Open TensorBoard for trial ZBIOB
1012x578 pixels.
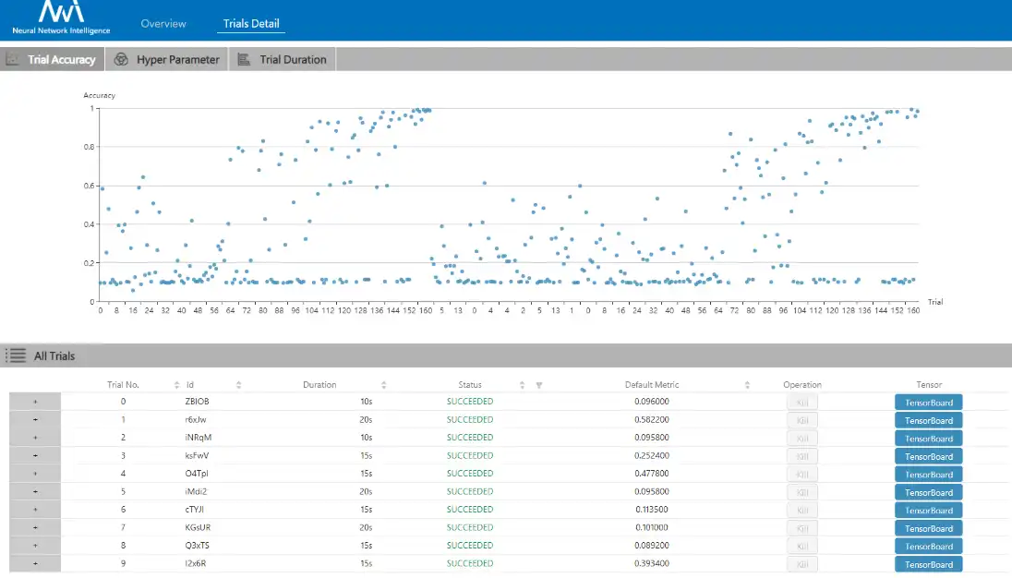coord(928,403)
